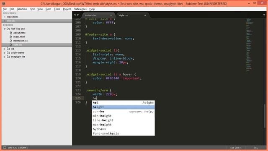Expand the wp folder

point(5,49)
